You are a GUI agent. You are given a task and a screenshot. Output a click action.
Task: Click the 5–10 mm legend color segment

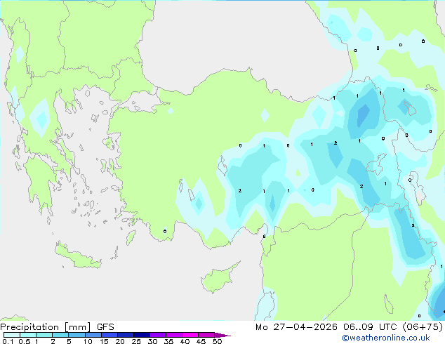[77, 335]
